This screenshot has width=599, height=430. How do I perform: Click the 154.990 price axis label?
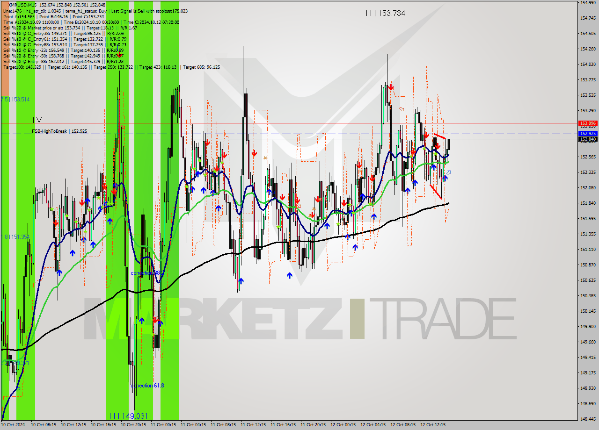tap(588, 3)
